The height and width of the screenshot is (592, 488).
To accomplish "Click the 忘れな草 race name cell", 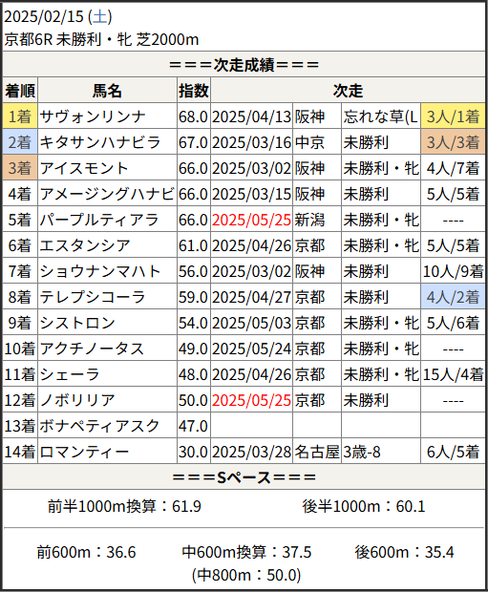I will [x=381, y=116].
